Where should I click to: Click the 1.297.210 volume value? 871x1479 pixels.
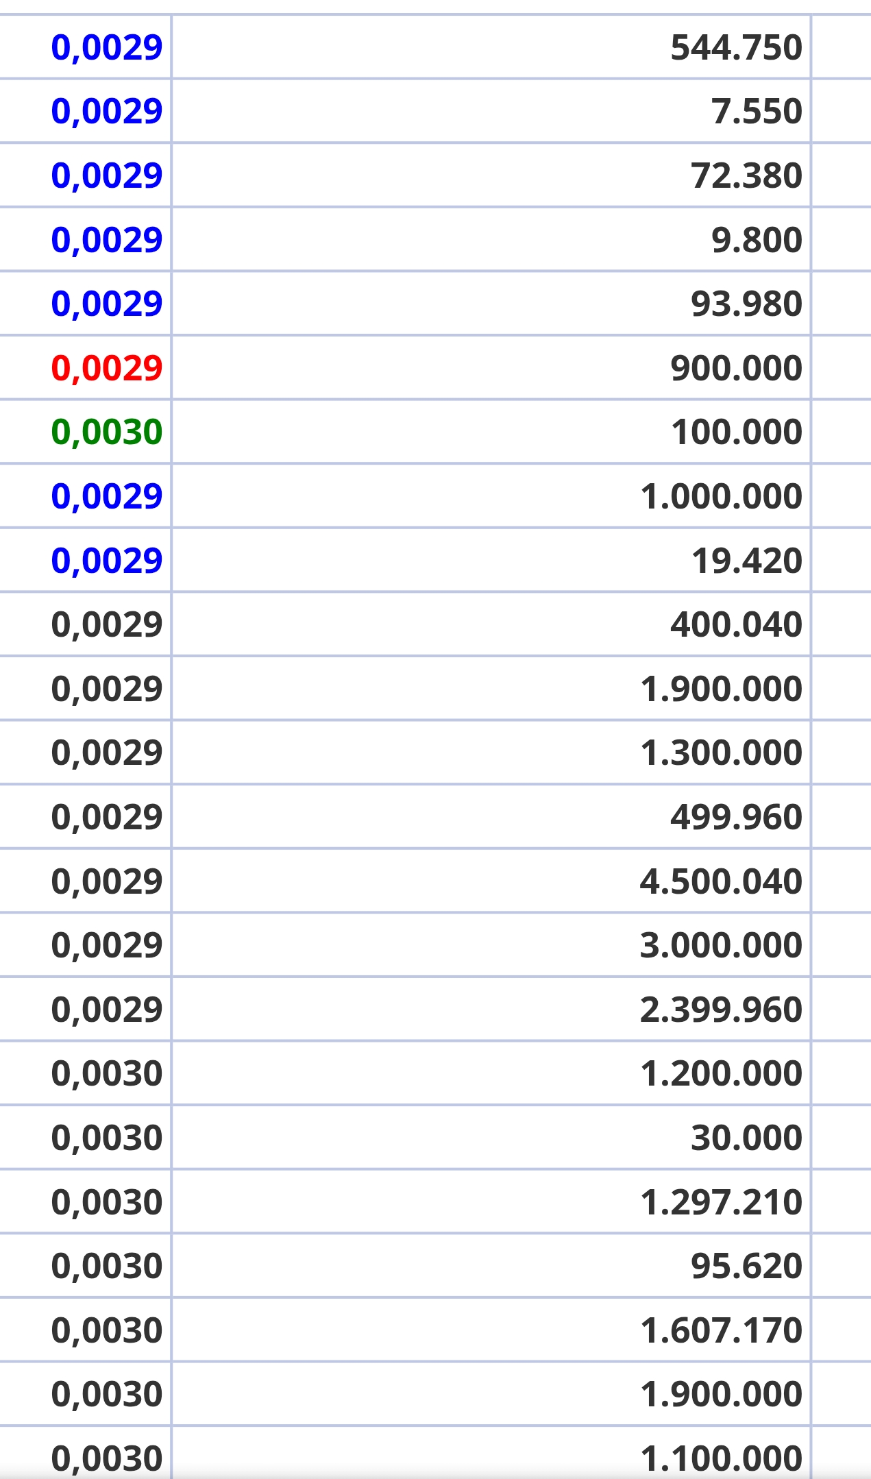pos(721,1202)
